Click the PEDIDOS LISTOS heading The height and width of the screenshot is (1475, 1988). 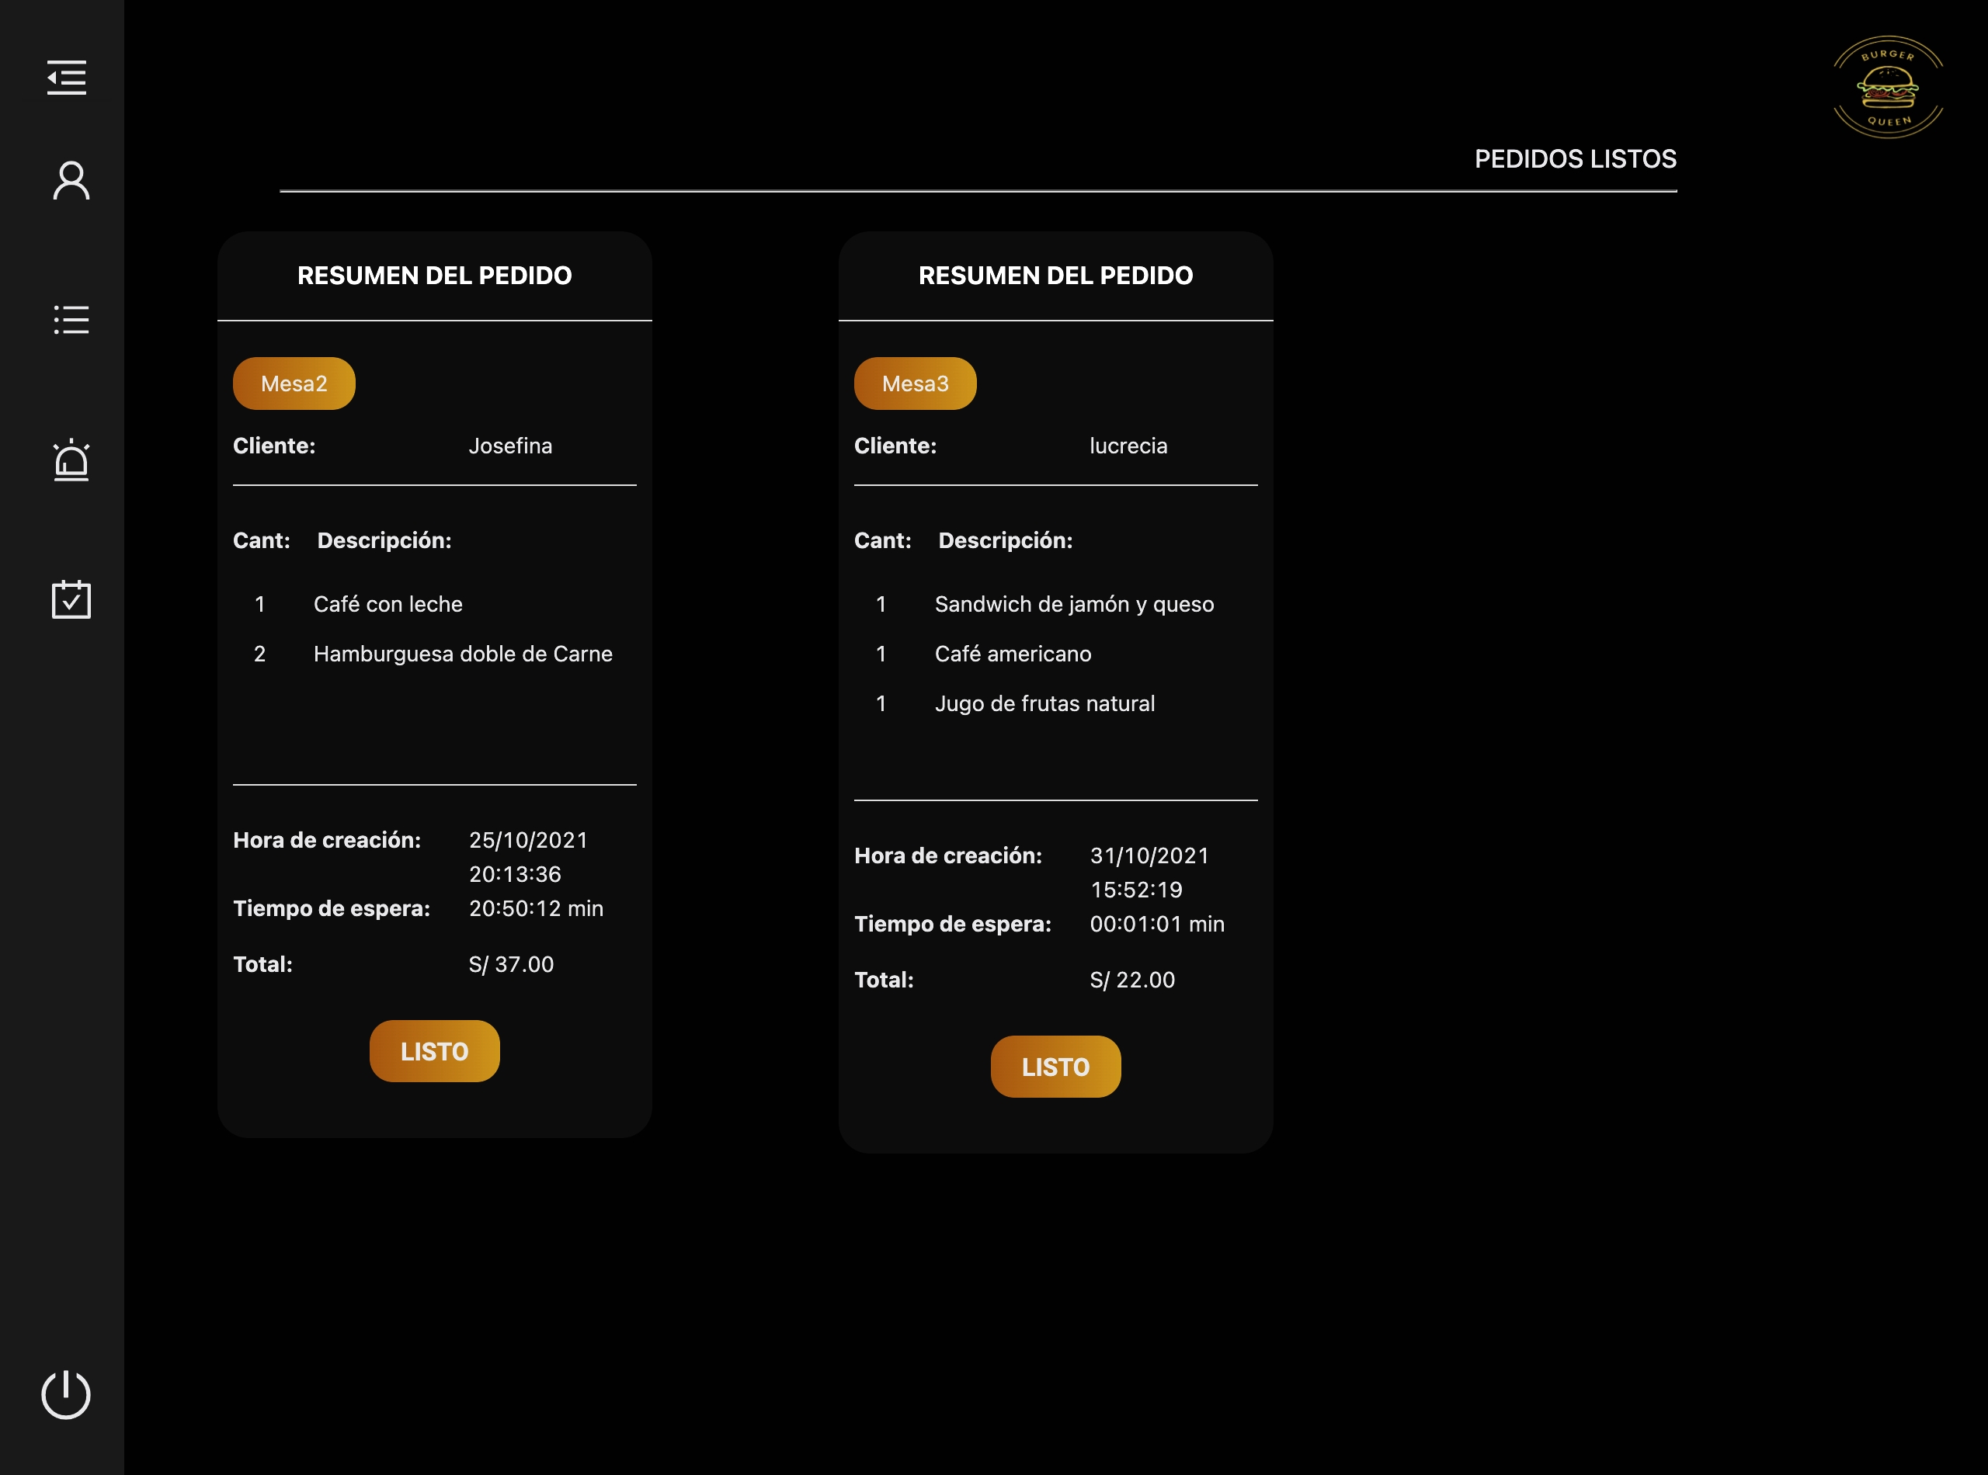(1575, 159)
